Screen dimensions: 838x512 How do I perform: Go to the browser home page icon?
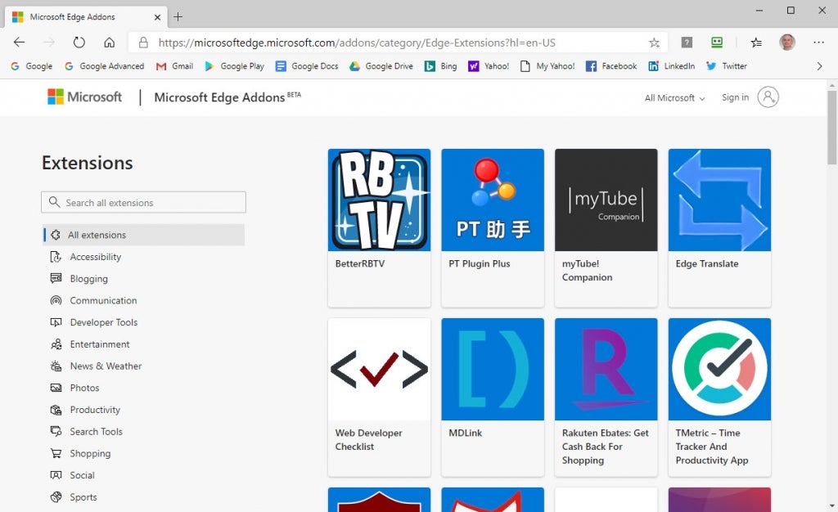pyautogui.click(x=110, y=43)
